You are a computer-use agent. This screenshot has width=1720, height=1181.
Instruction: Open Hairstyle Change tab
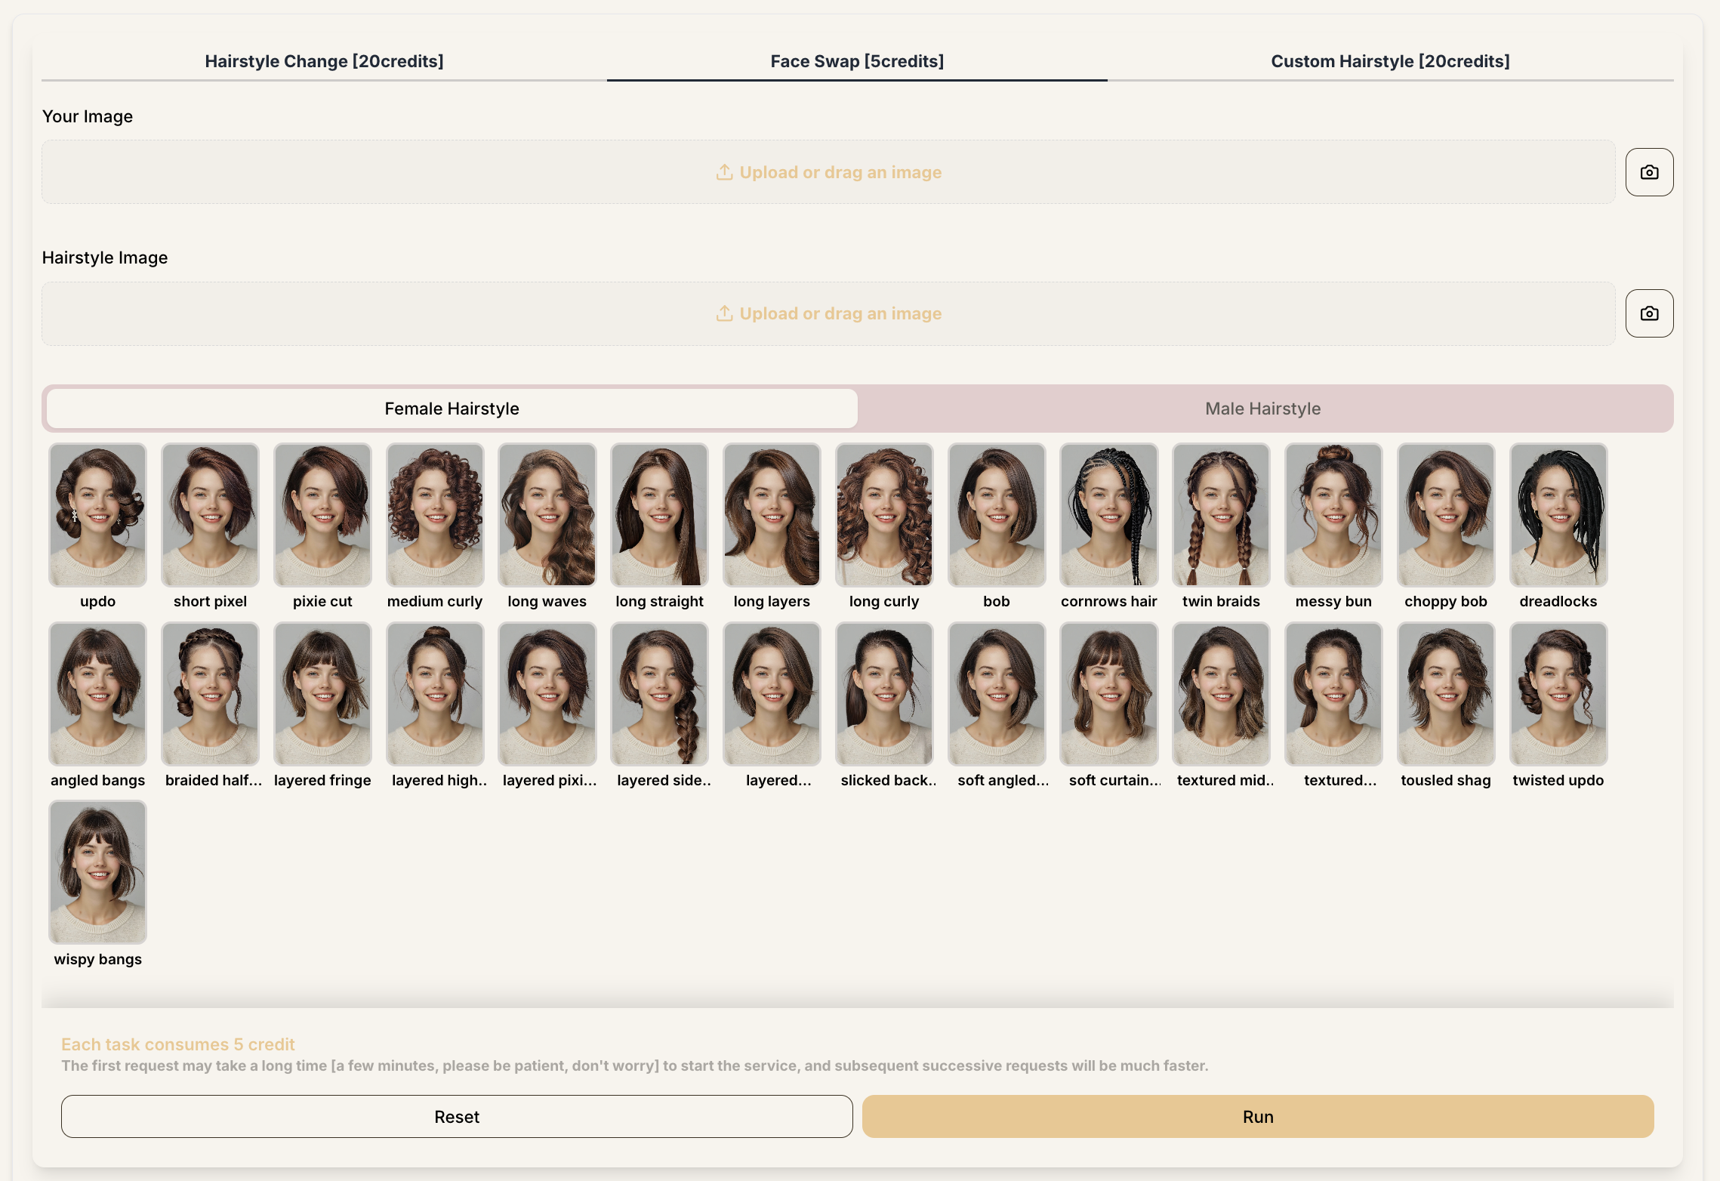[324, 61]
